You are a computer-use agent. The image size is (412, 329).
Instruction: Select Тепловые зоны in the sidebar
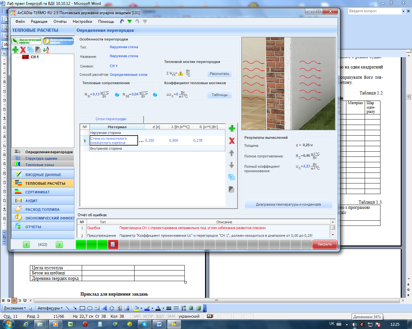coord(43,164)
